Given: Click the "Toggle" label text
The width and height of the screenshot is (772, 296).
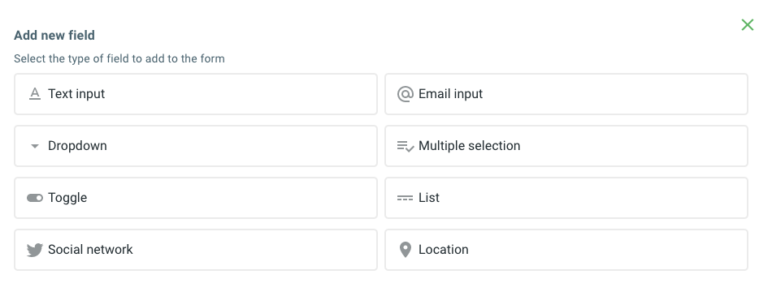Looking at the screenshot, I should tap(67, 198).
